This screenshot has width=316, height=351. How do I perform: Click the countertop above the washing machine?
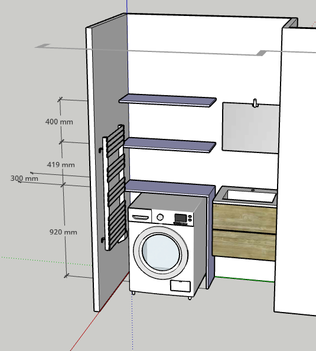[x=170, y=187]
